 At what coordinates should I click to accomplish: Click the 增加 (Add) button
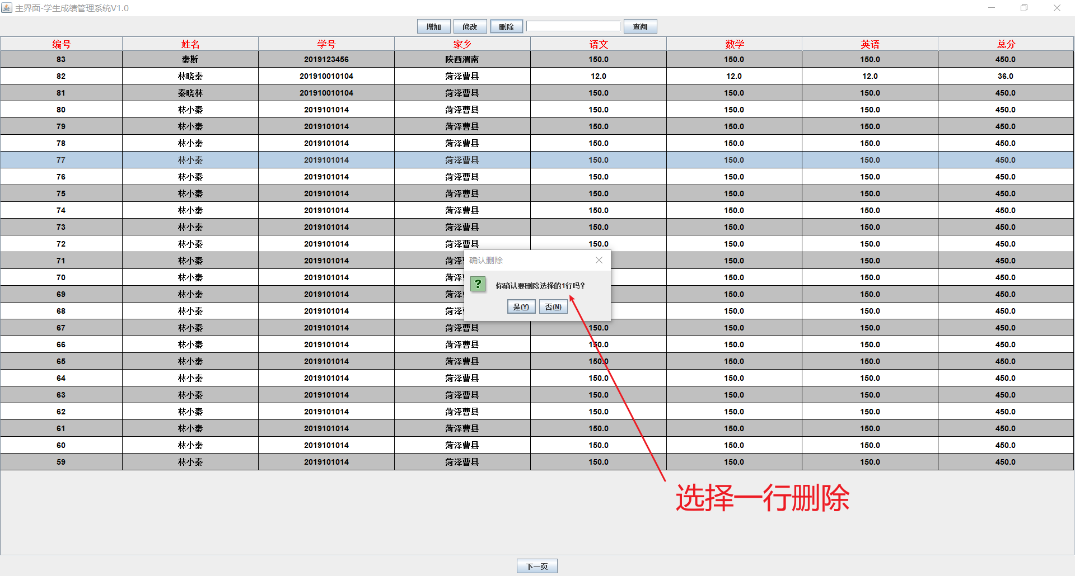(433, 27)
